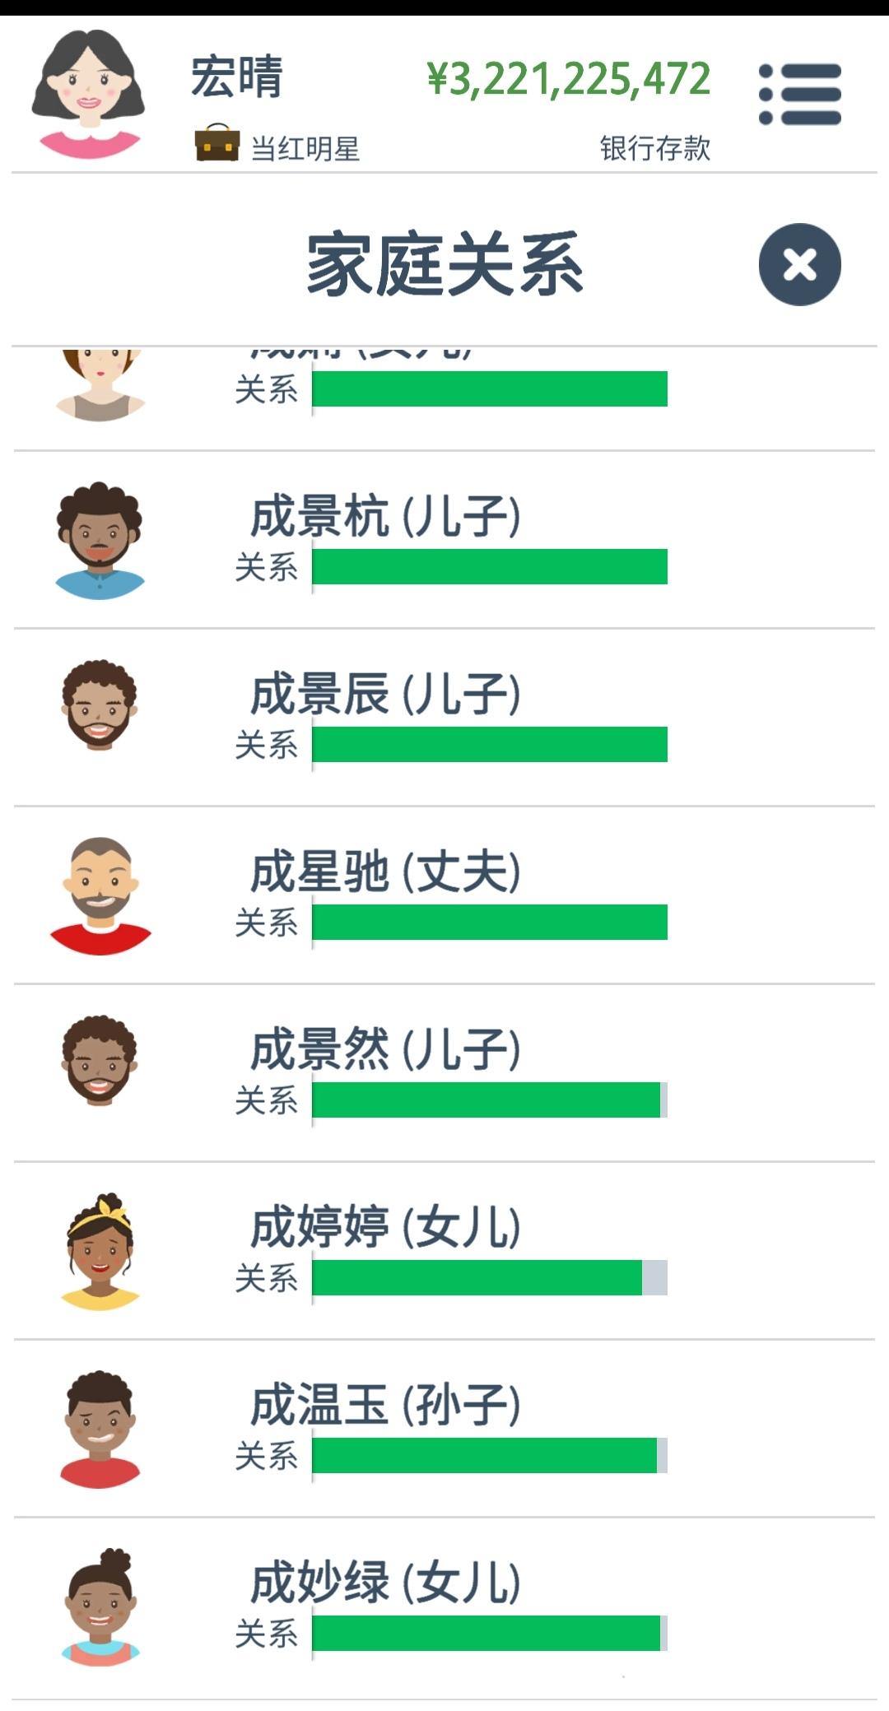The image size is (889, 1711).
Task: Tap 宏晴's player avatar
Action: coord(88,94)
